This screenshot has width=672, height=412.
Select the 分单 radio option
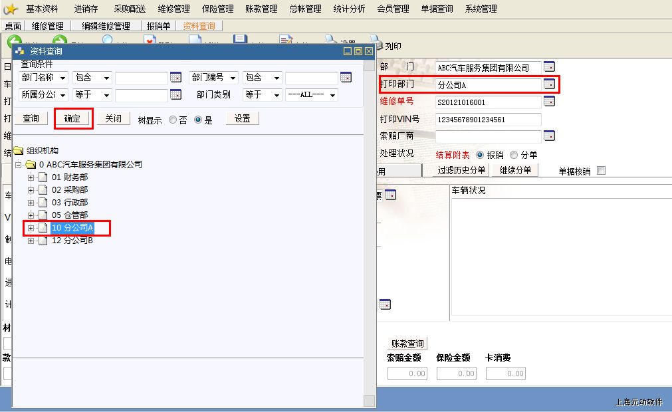tap(513, 155)
